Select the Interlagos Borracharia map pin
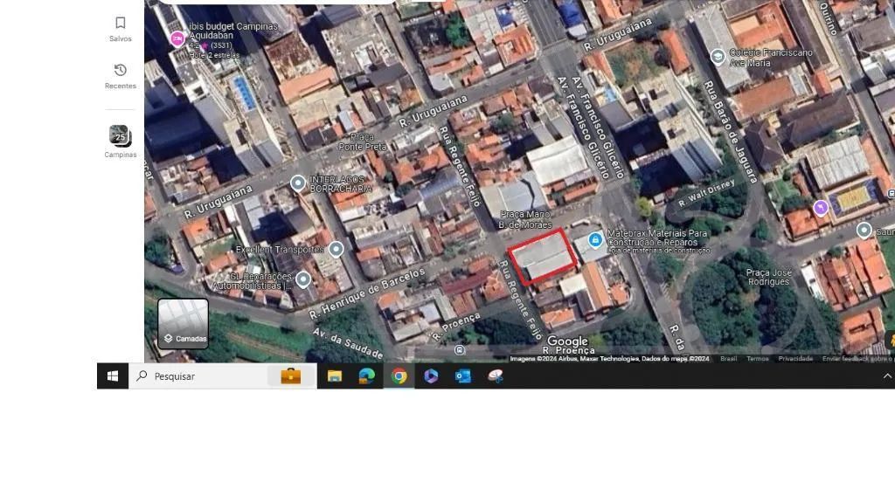Screen dimensions: 895x503 (297, 183)
